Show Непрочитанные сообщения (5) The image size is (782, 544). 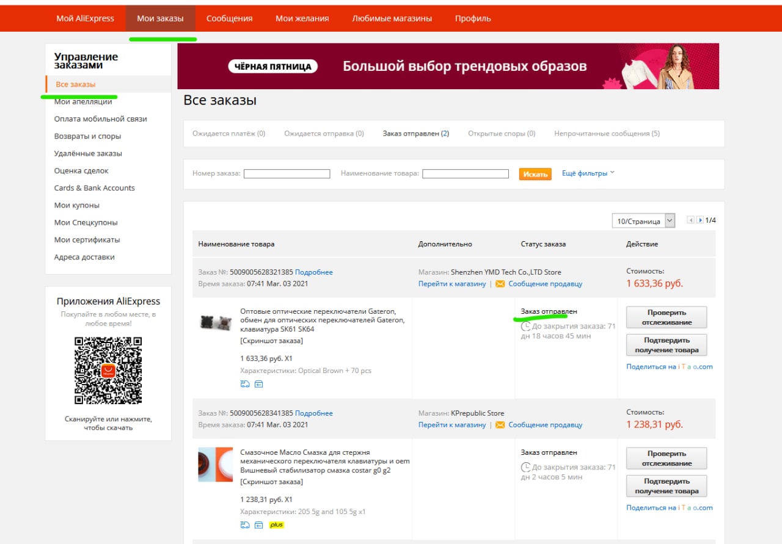pyautogui.click(x=607, y=134)
